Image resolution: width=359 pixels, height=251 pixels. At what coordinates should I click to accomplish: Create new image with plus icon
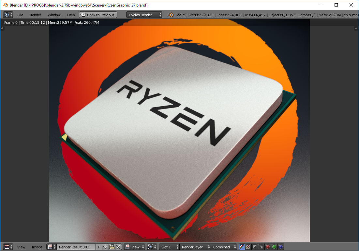pos(105,247)
